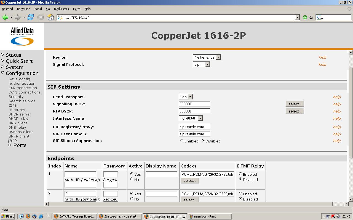Switch to the naamloos - Paint taskbar window
Viewport: 353px width, 220px height.
pyautogui.click(x=210, y=216)
